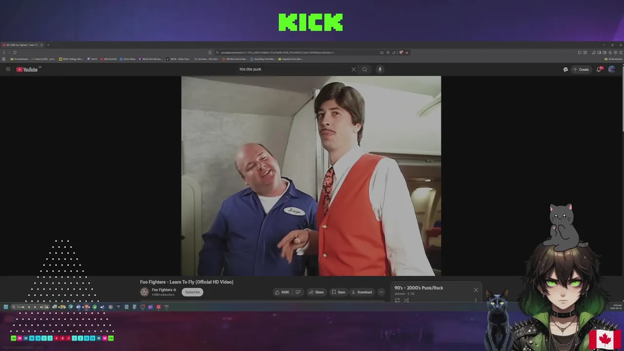Image resolution: width=624 pixels, height=351 pixels.
Task: Share the Learn To Fly video
Action: point(316,292)
